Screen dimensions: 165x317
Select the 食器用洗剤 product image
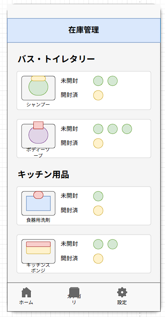38,203
